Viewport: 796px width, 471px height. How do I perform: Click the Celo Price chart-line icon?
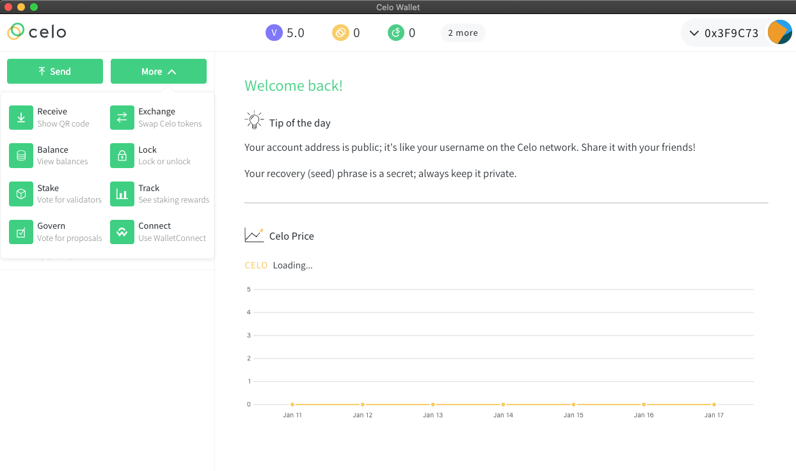tap(254, 235)
